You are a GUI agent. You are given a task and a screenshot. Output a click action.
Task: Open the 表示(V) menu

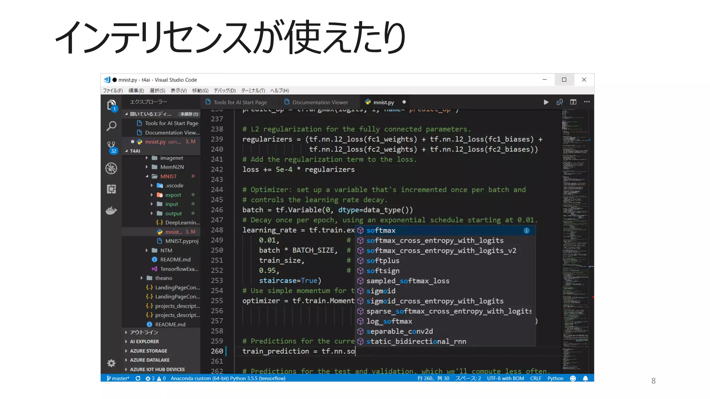[x=179, y=90]
